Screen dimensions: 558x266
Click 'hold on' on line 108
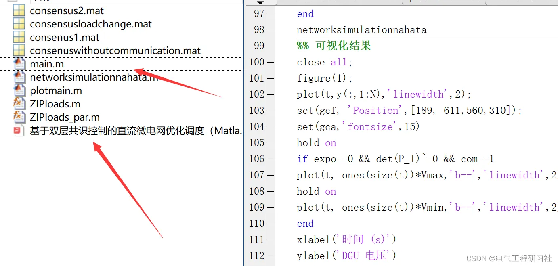317,191
